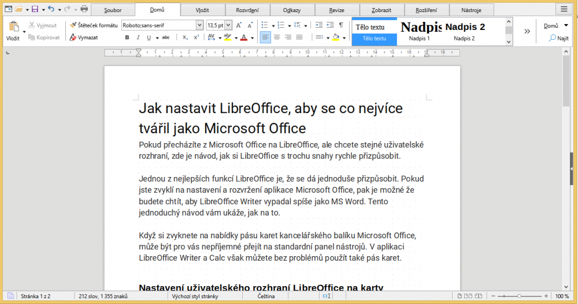The width and height of the screenshot is (578, 304).
Task: Toggle bold formatting
Action: point(127,37)
